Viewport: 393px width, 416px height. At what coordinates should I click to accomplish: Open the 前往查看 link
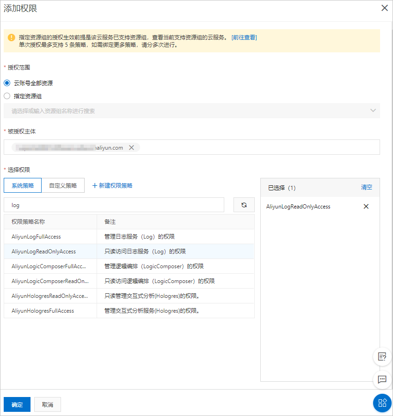pyautogui.click(x=244, y=38)
